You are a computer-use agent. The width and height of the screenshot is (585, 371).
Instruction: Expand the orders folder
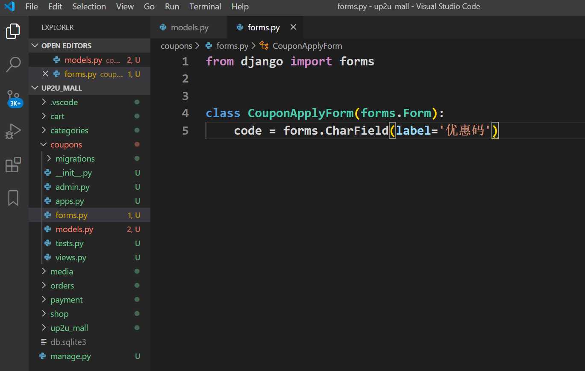pyautogui.click(x=89, y=286)
